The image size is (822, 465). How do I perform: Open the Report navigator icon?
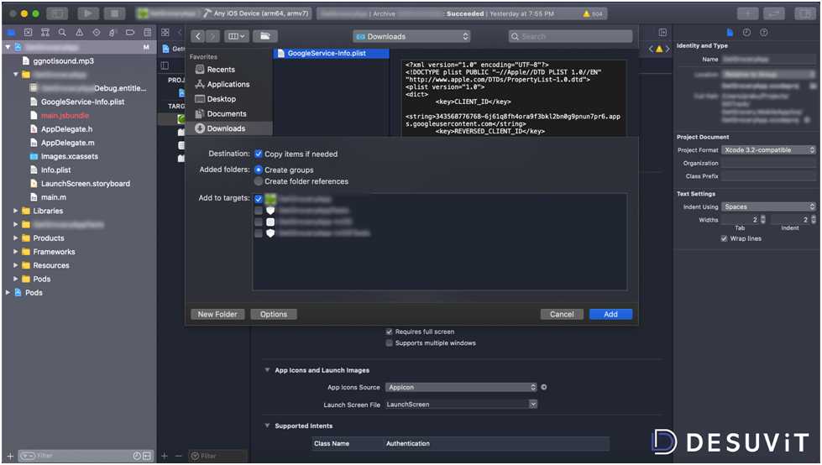click(147, 33)
